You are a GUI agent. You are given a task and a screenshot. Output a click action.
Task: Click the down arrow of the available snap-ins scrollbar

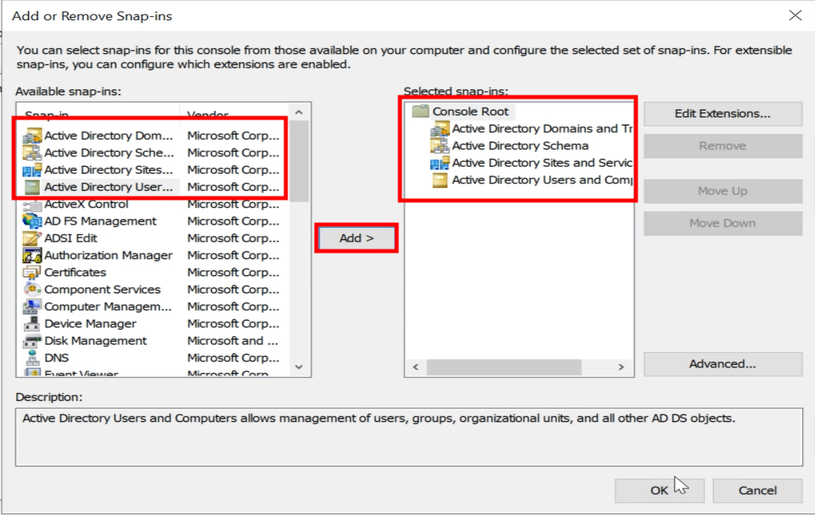299,367
